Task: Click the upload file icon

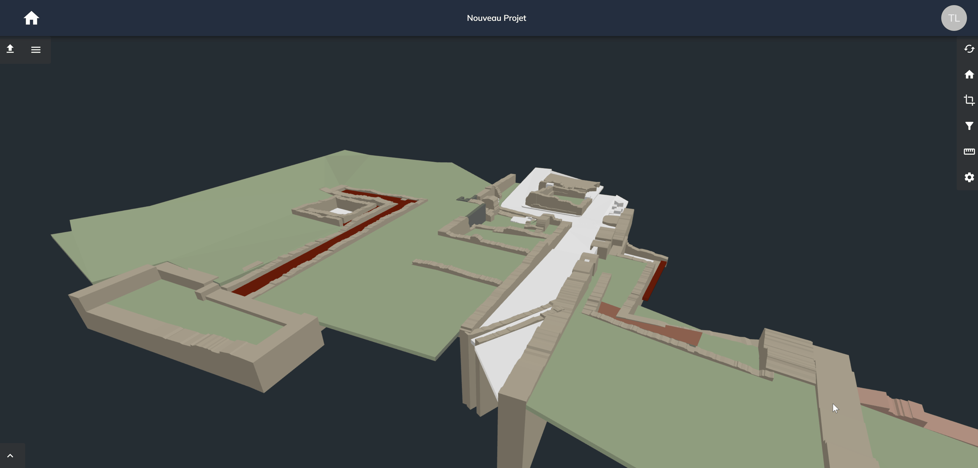Action: pyautogui.click(x=10, y=49)
